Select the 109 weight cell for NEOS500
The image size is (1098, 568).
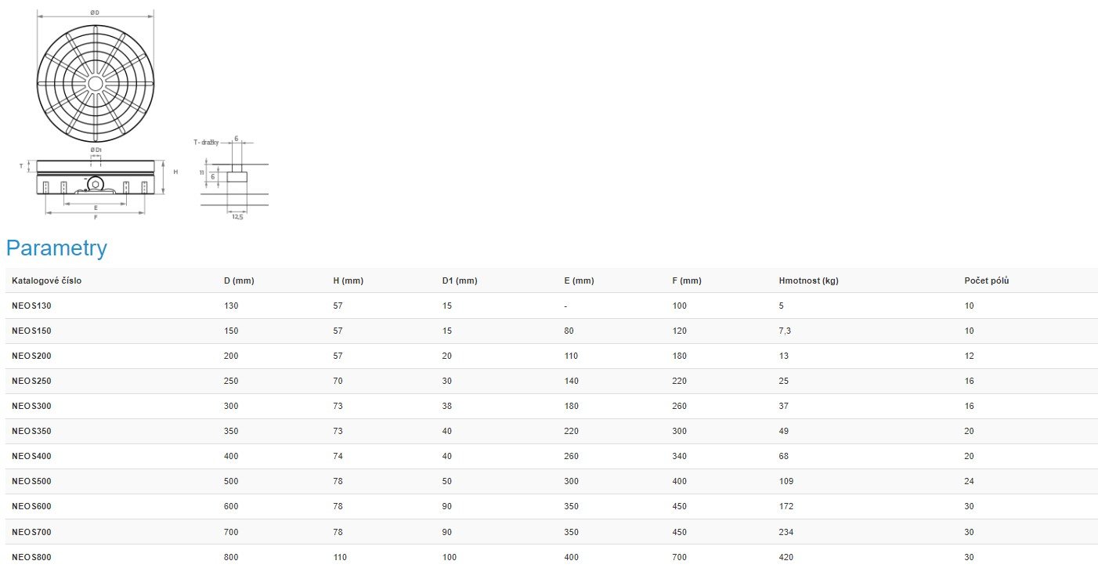coord(786,481)
